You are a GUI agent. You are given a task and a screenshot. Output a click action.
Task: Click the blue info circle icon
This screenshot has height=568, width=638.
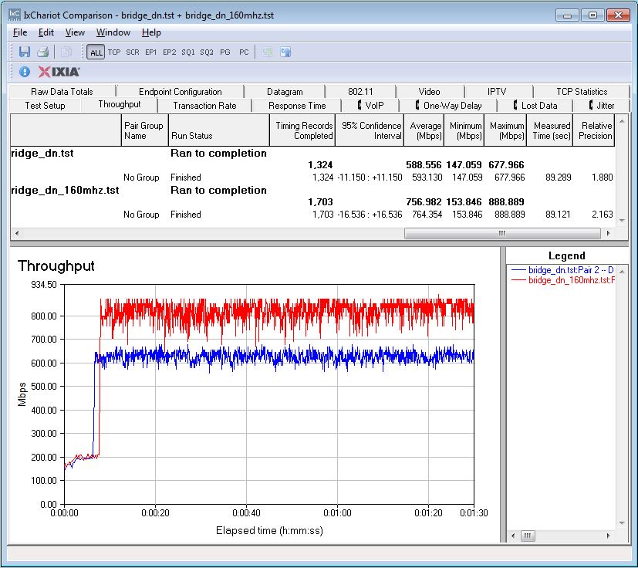pyautogui.click(x=25, y=72)
